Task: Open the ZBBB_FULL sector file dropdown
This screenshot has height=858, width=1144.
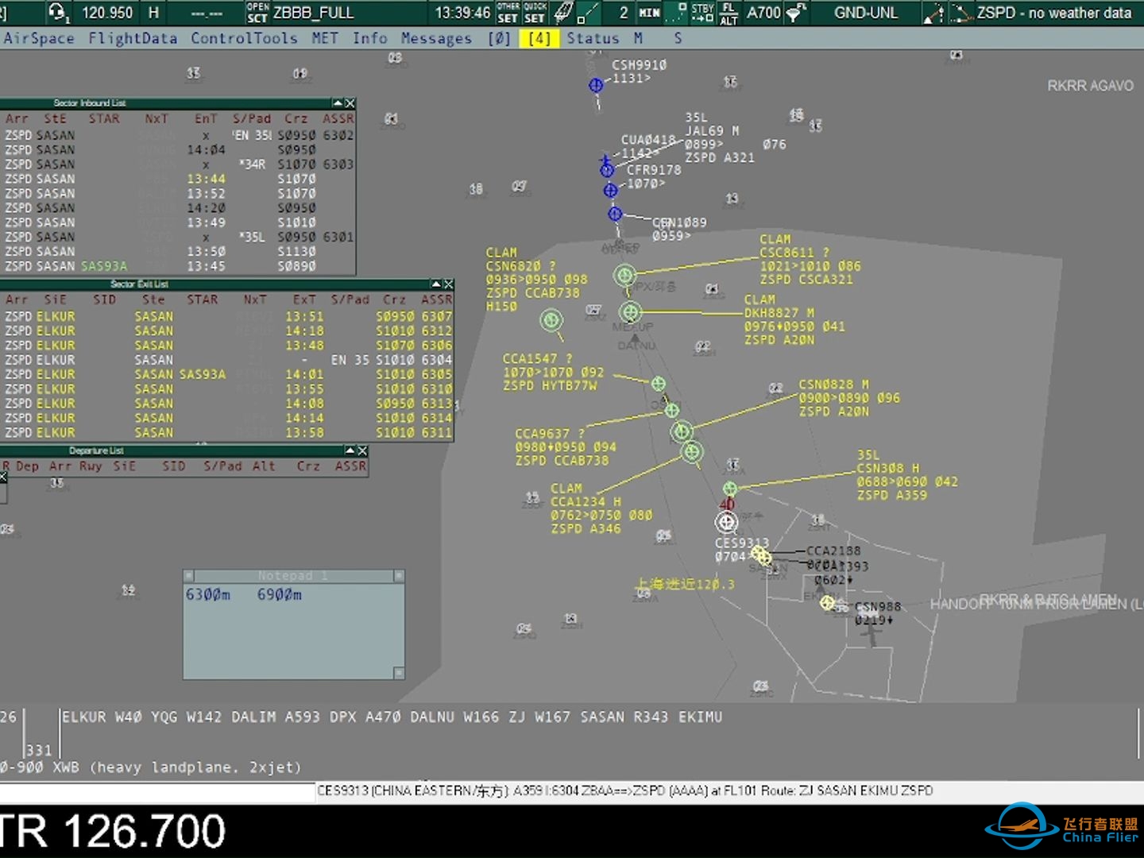Action: point(314,13)
